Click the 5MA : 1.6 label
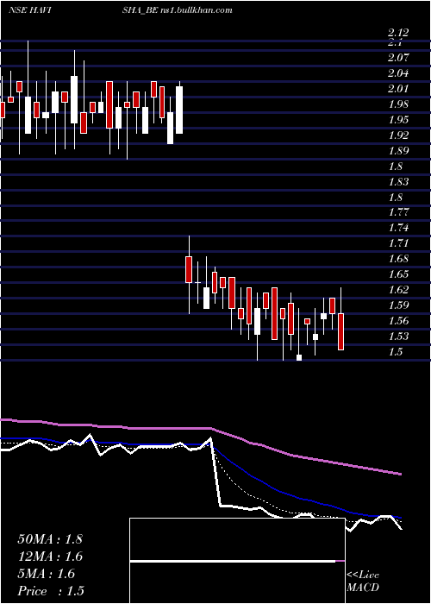 pyautogui.click(x=47, y=574)
